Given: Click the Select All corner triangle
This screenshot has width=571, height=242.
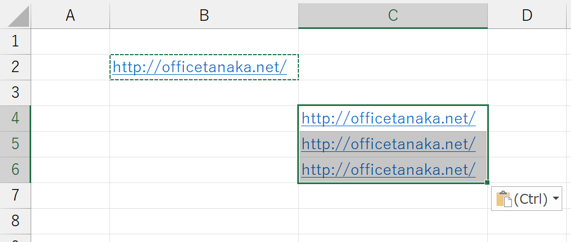Looking at the screenshot, I should click(x=15, y=15).
